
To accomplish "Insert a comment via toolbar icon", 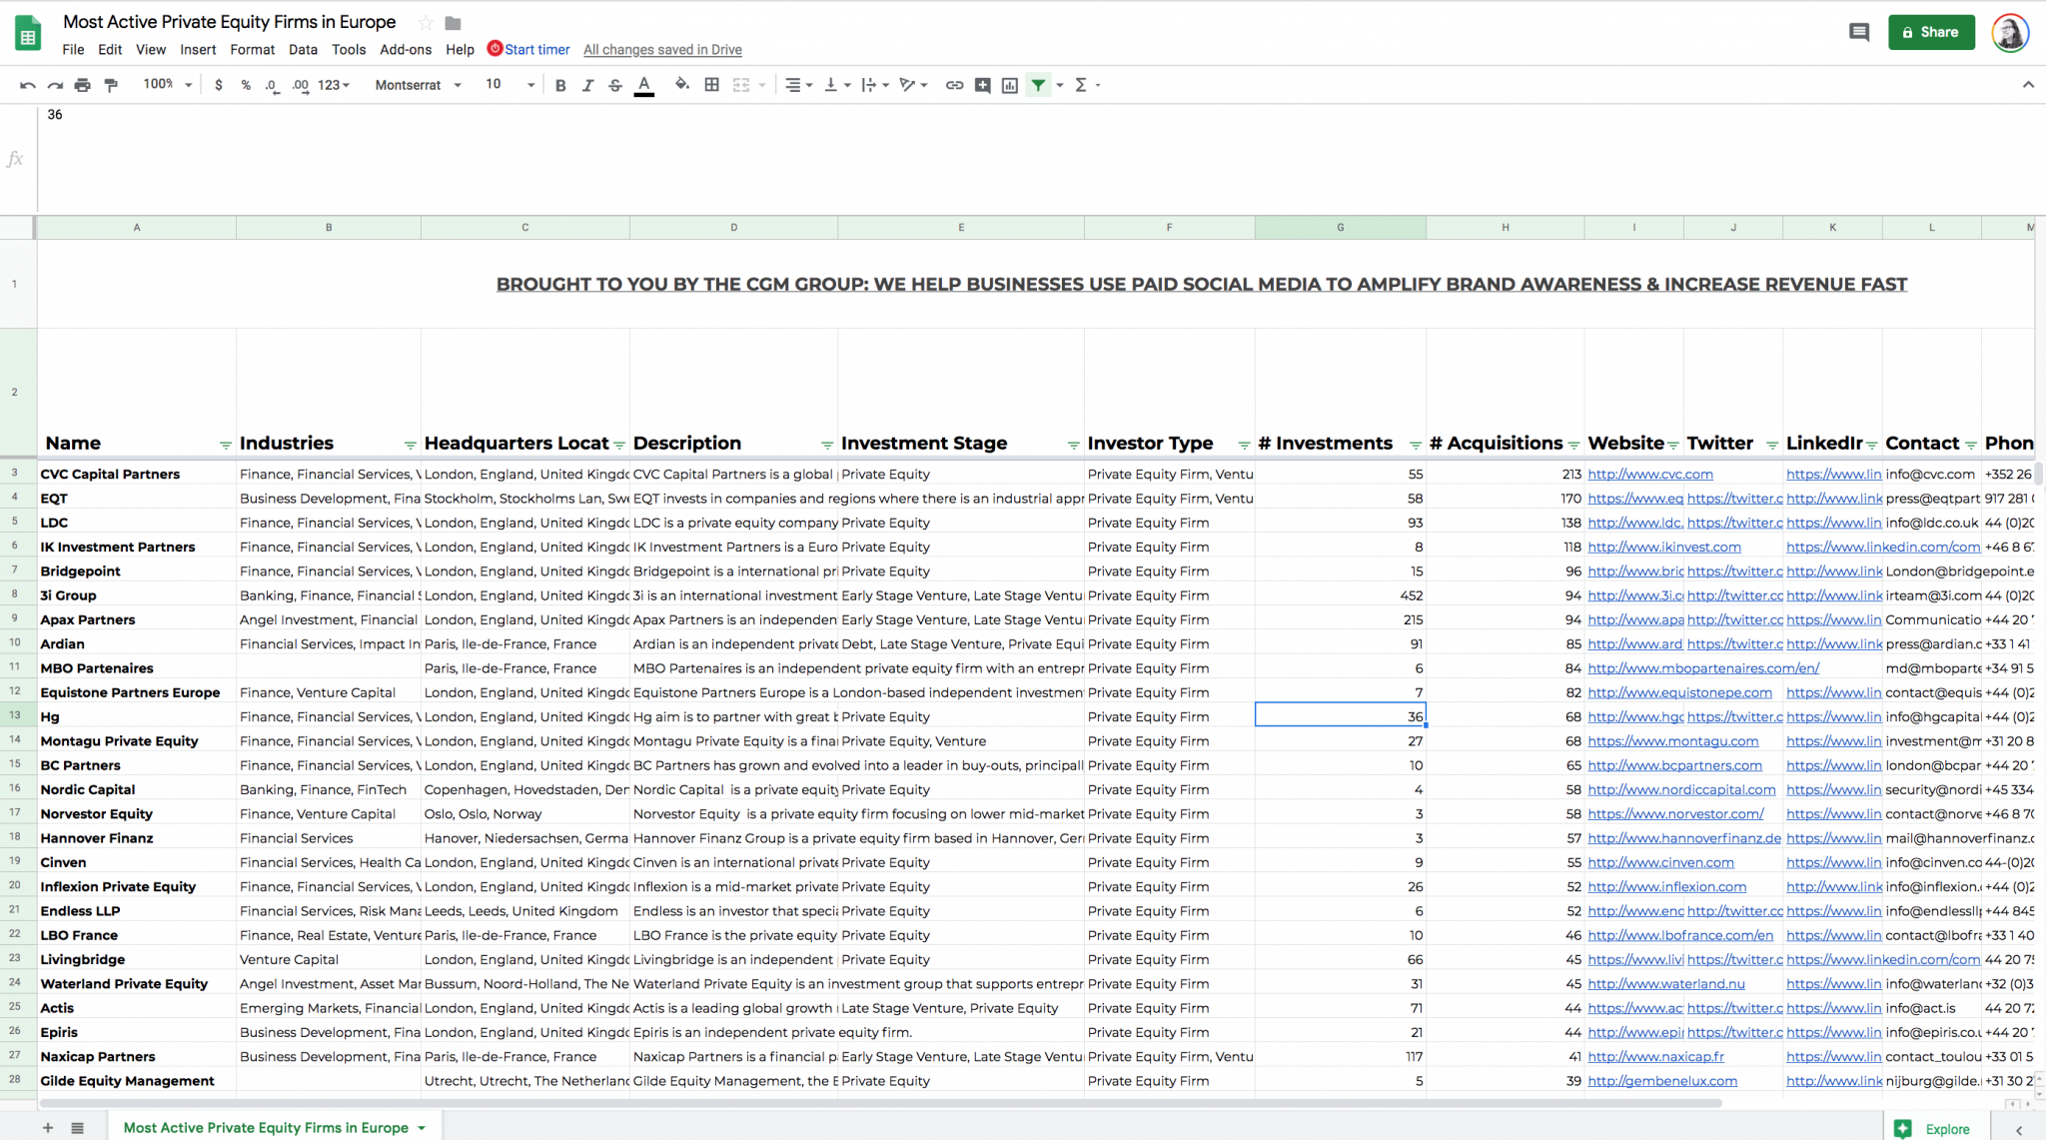I will point(982,85).
